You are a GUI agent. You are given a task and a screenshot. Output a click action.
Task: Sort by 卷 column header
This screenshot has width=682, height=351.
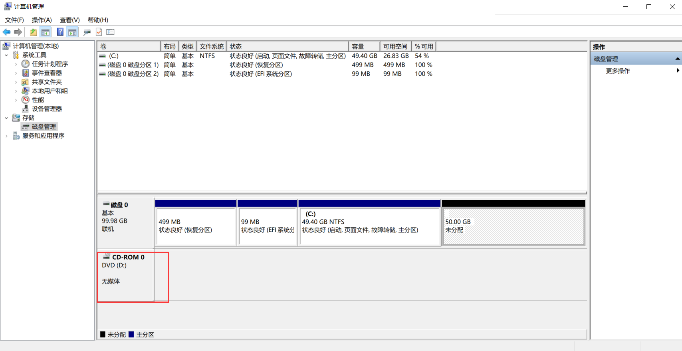click(x=129, y=46)
